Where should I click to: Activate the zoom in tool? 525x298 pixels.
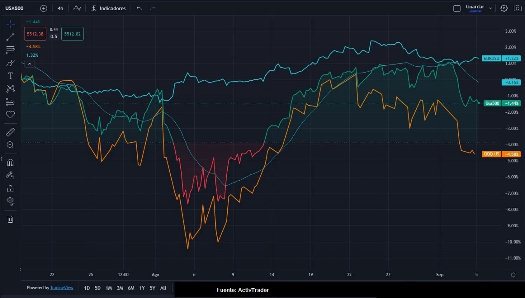point(10,145)
